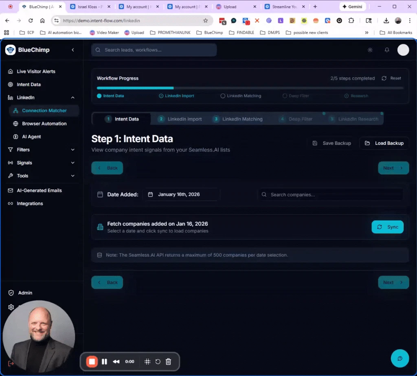This screenshot has height=376, width=417.
Task: Open the chat support bubble
Action: click(400, 359)
